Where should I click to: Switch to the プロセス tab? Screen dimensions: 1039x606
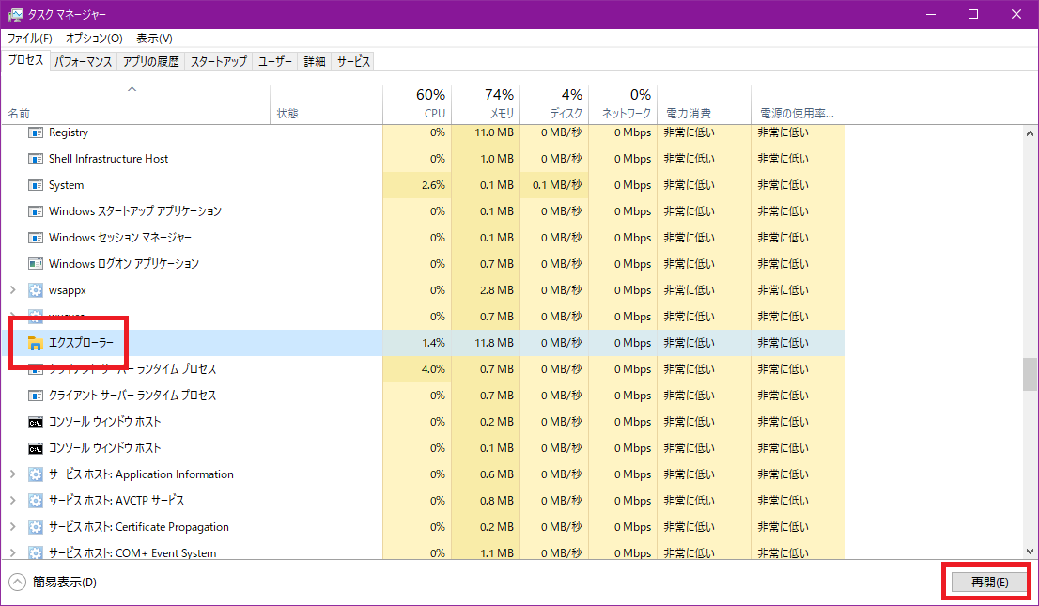click(26, 60)
